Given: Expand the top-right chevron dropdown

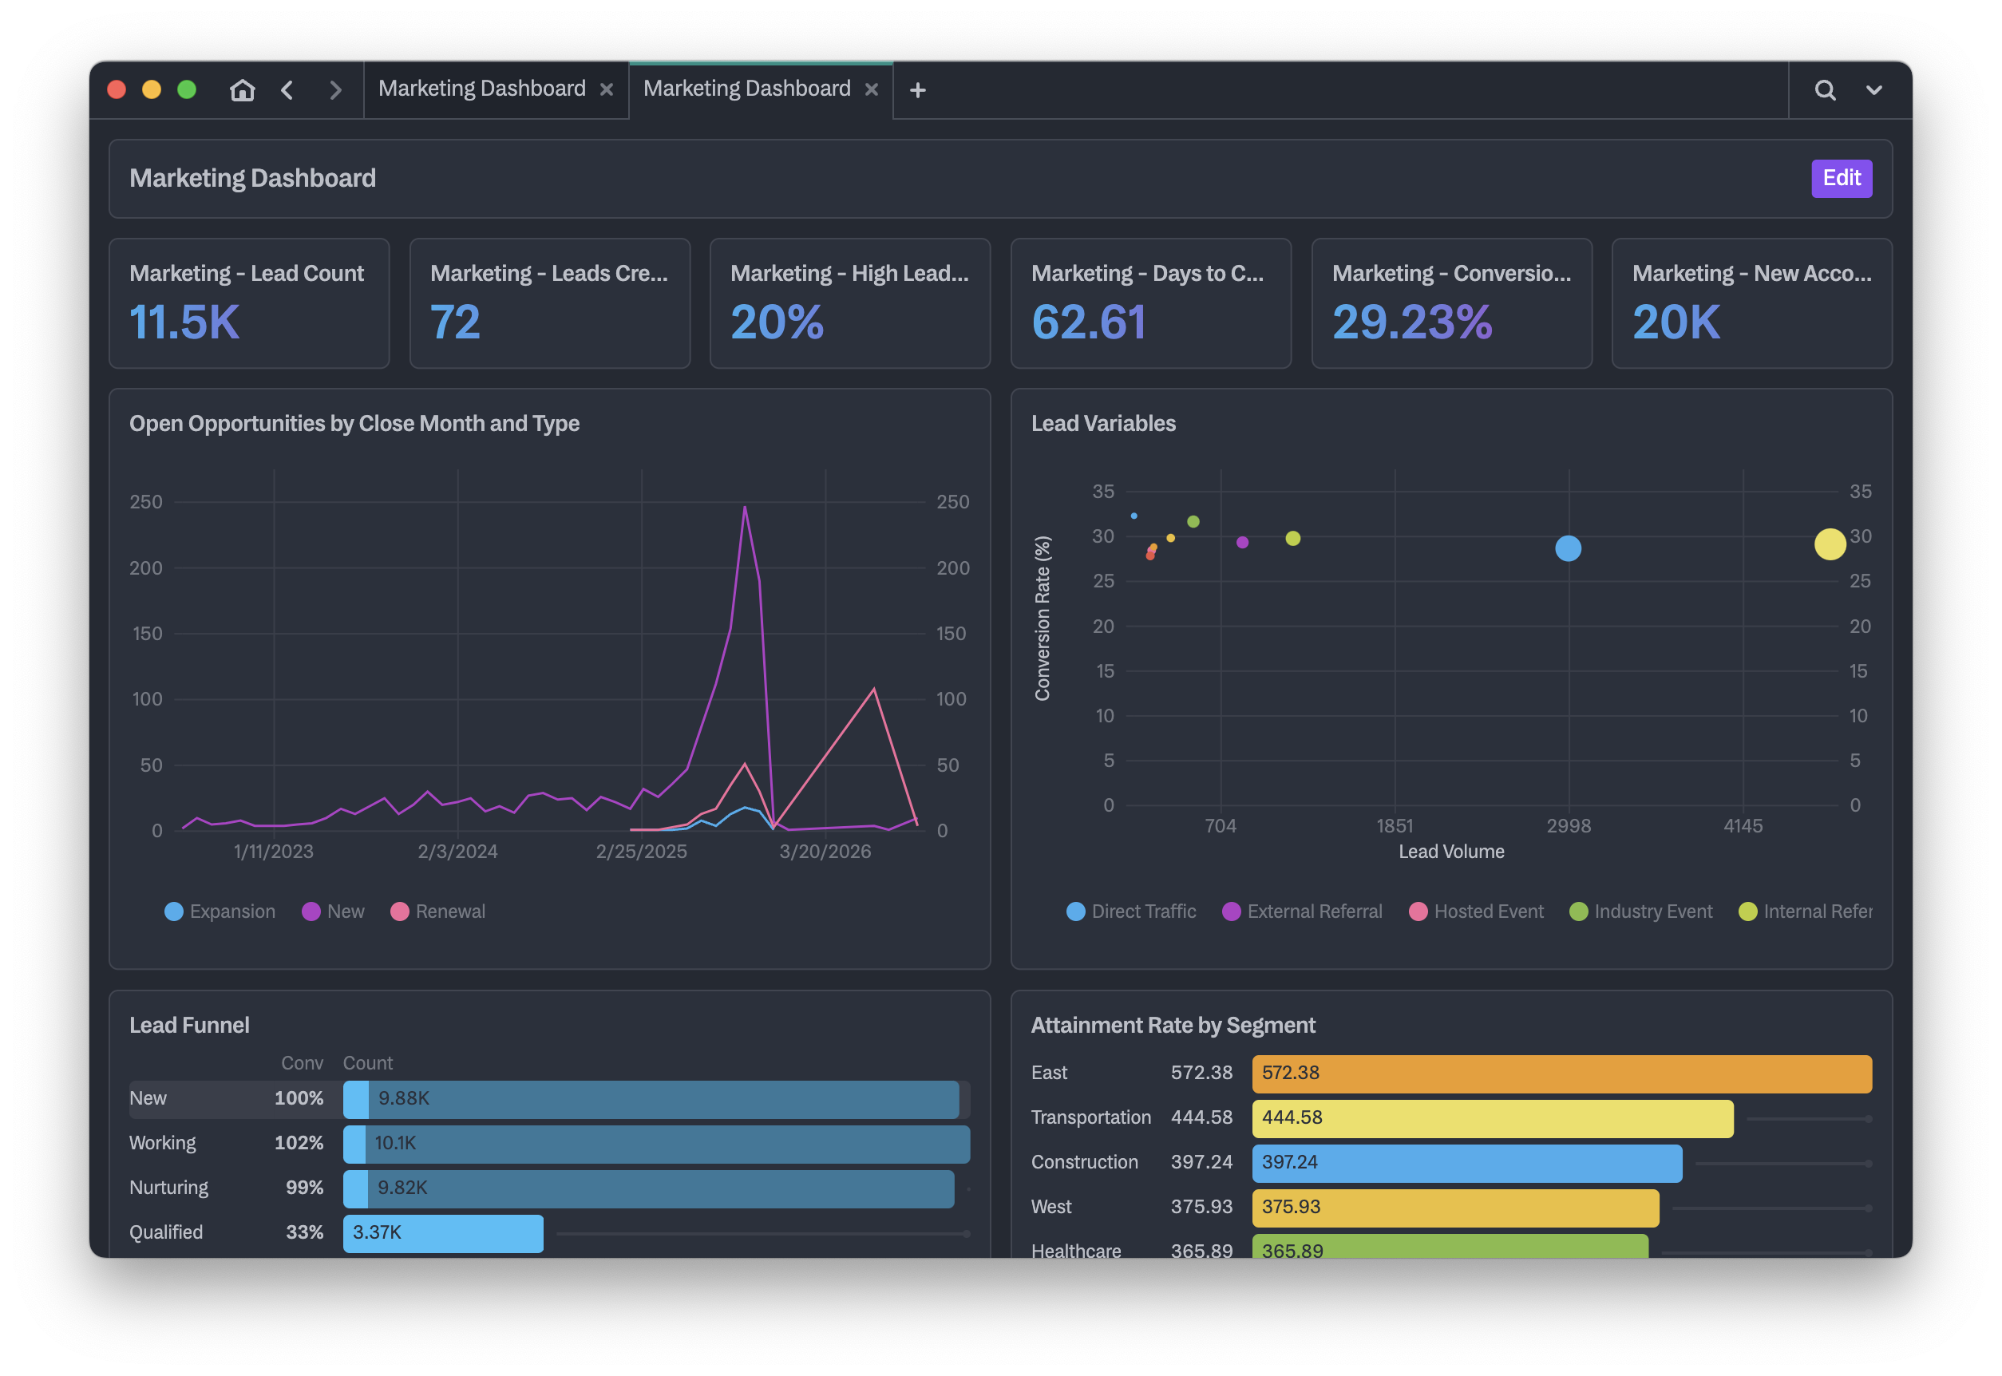Looking at the screenshot, I should click(1873, 89).
